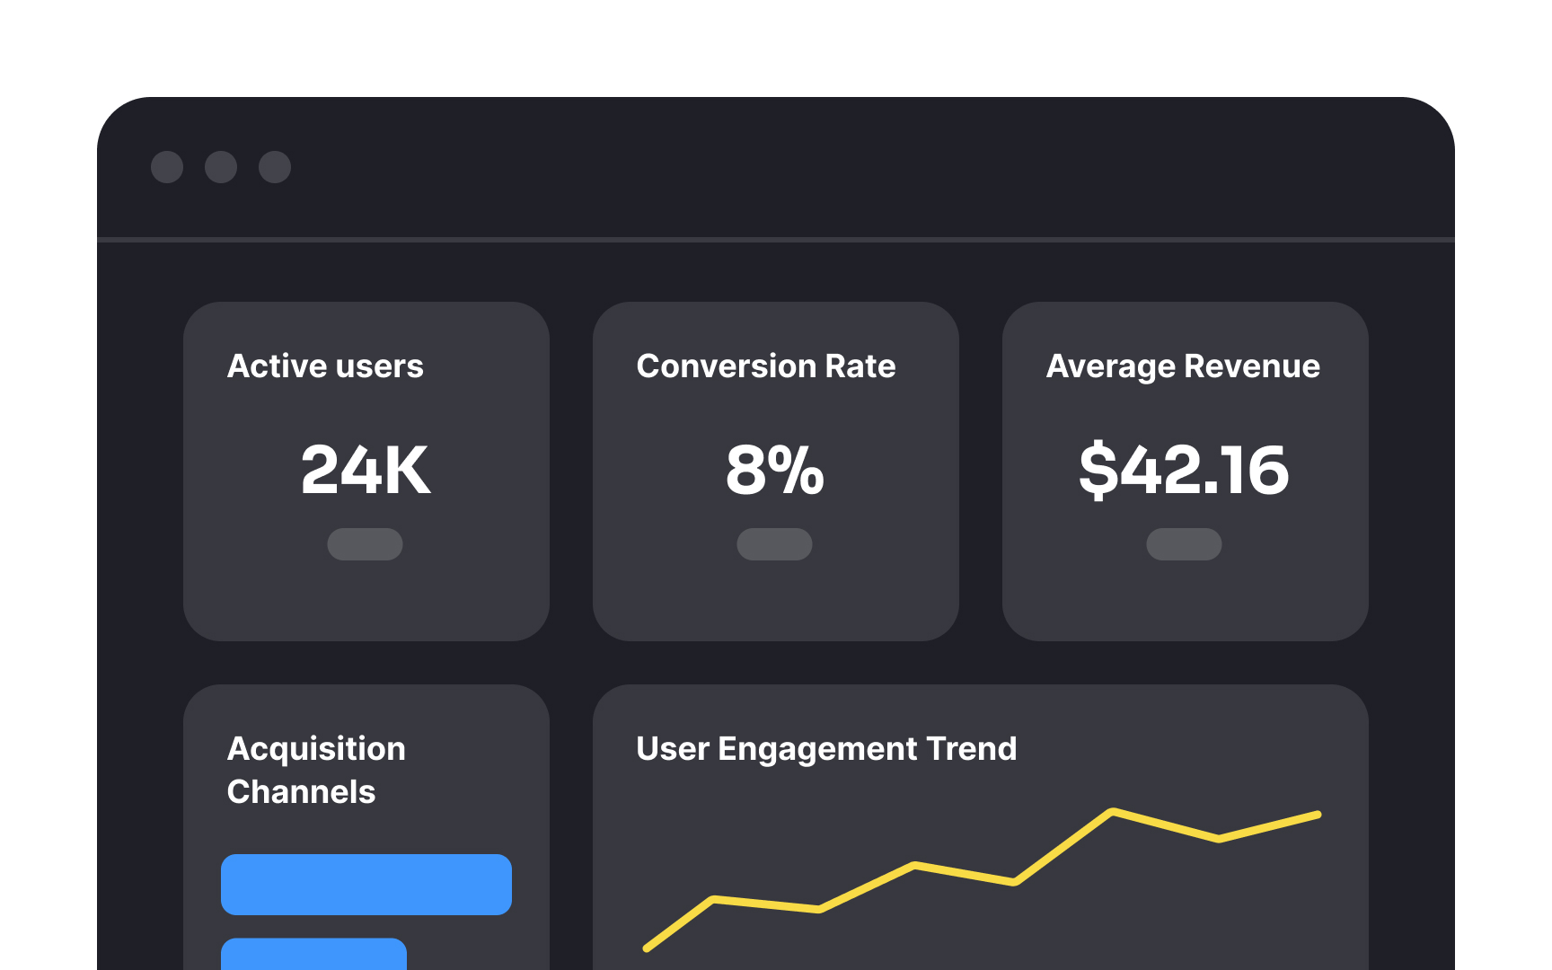Toggle the pill indicator under 8%

774,544
